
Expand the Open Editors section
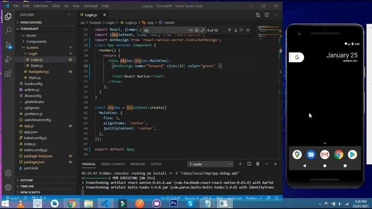click(45, 23)
